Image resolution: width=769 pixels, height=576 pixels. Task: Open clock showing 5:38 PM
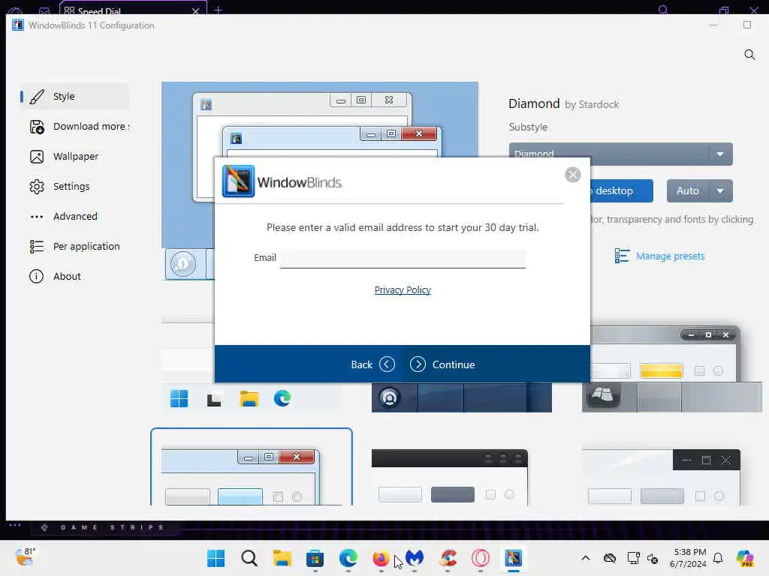[689, 558]
